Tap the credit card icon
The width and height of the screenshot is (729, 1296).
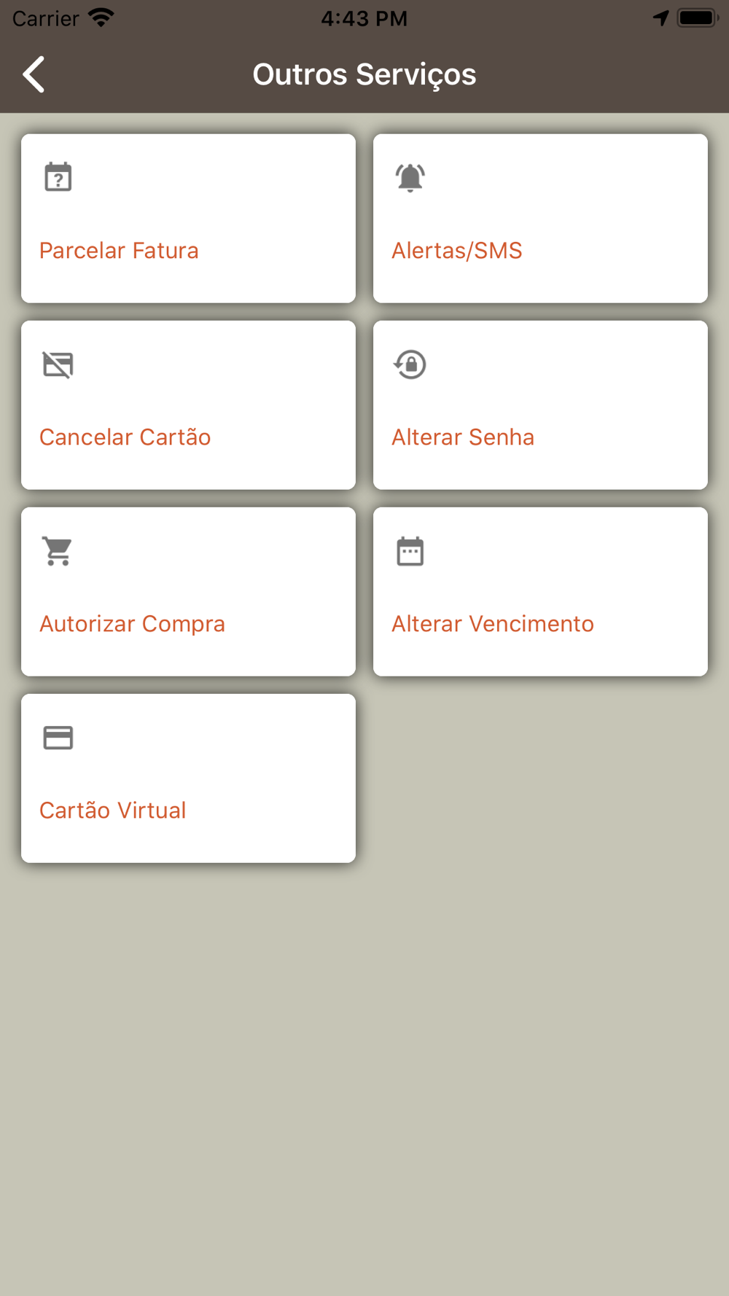click(58, 738)
